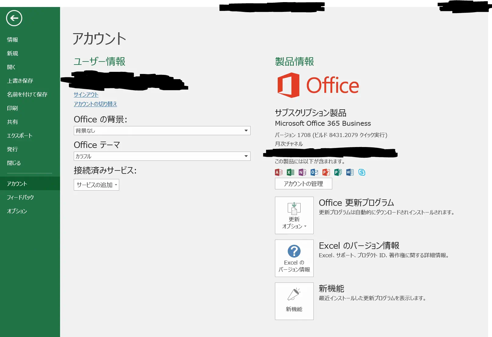Click the Outlook app icon
The width and height of the screenshot is (492, 337).
(x=314, y=172)
